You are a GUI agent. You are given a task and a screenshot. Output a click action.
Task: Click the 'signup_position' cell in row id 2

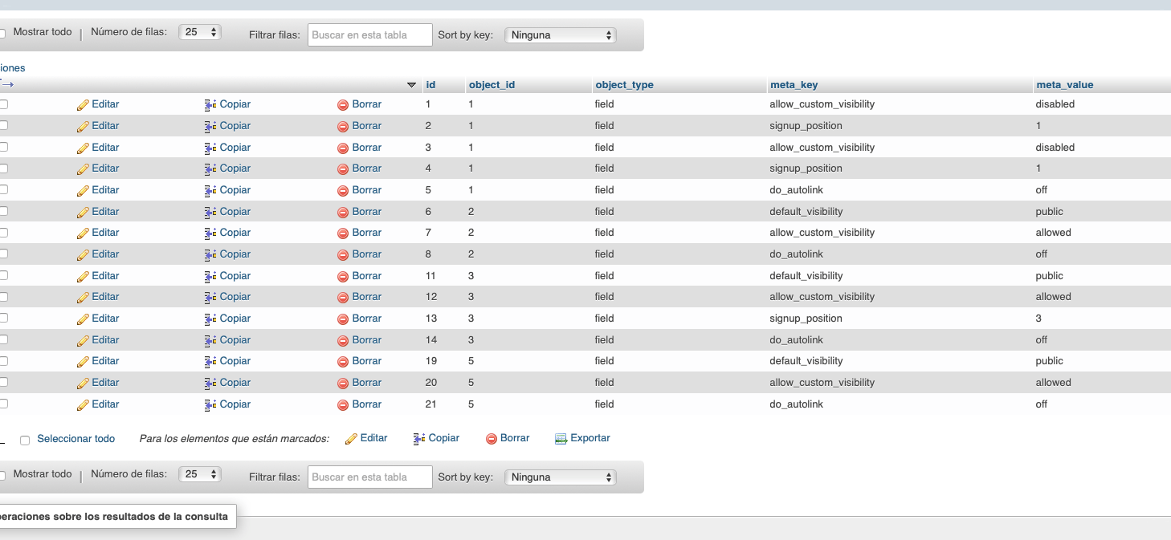pyautogui.click(x=806, y=126)
